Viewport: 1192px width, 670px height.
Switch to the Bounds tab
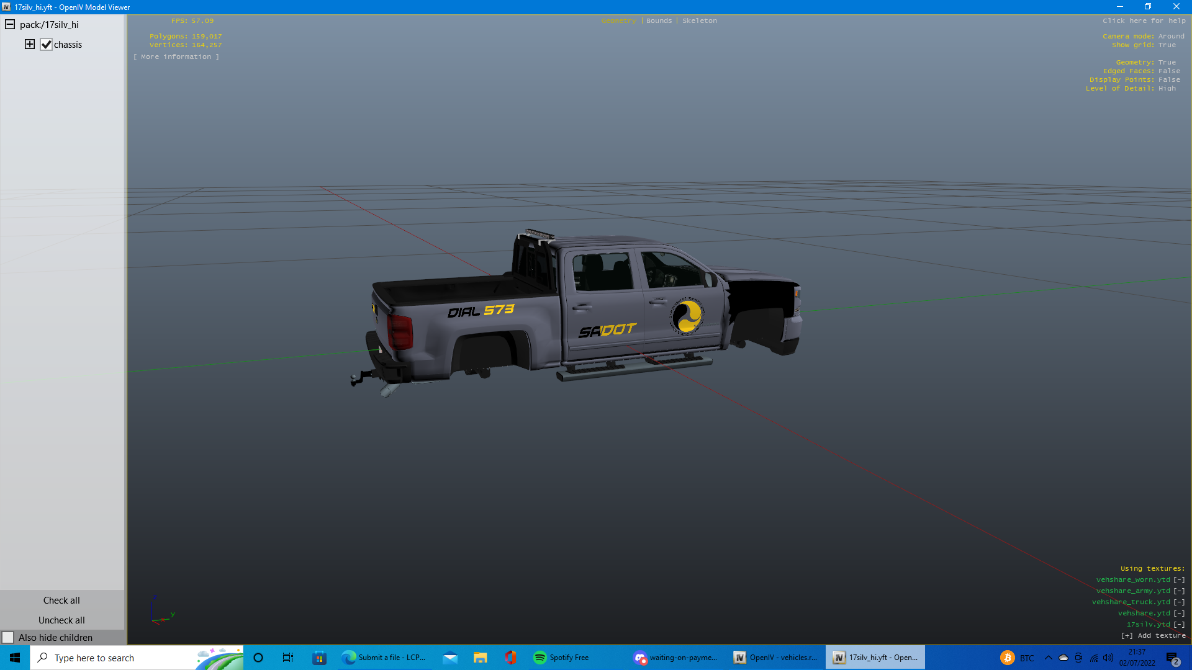[x=658, y=20]
